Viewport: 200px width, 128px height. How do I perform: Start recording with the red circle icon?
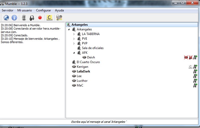40,18
